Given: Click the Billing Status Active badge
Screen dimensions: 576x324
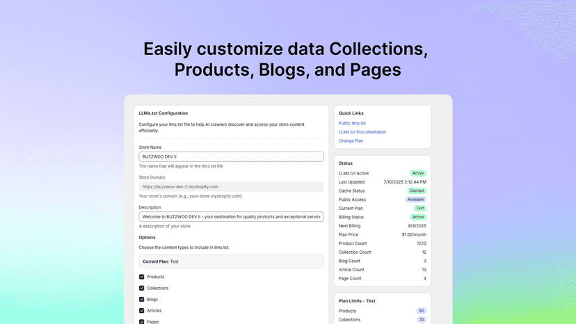Looking at the screenshot, I should click(418, 217).
